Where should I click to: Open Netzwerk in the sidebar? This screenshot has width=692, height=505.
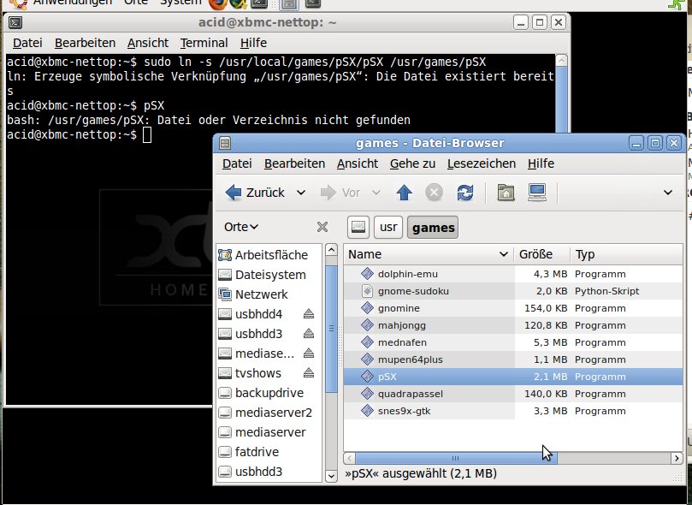269,294
